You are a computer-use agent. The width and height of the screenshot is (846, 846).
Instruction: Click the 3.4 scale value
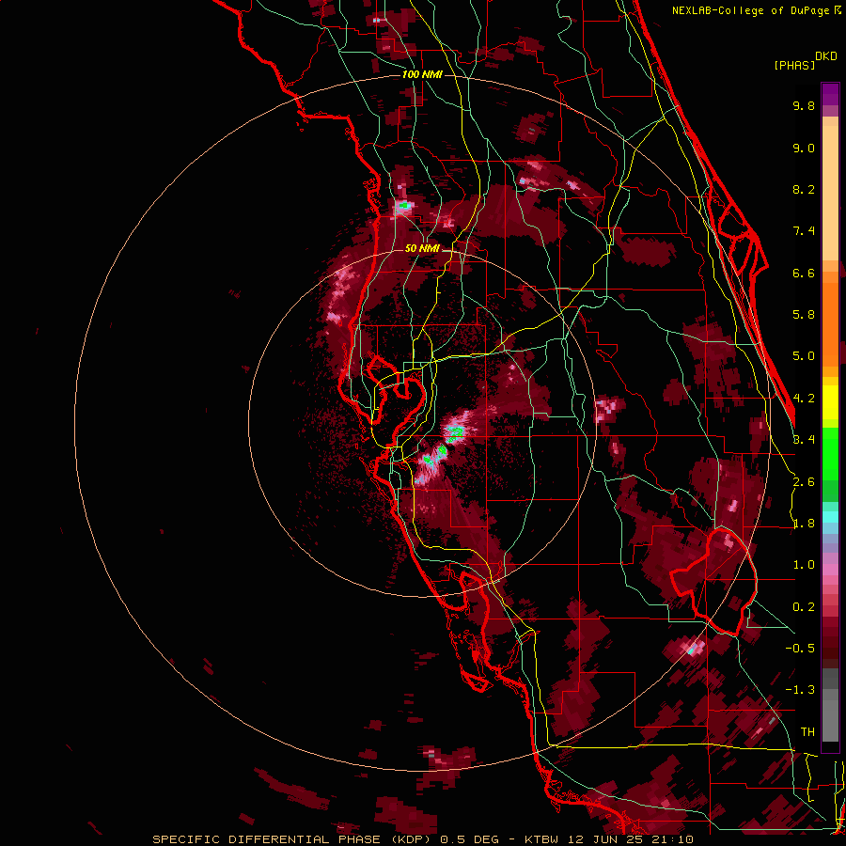click(x=804, y=440)
